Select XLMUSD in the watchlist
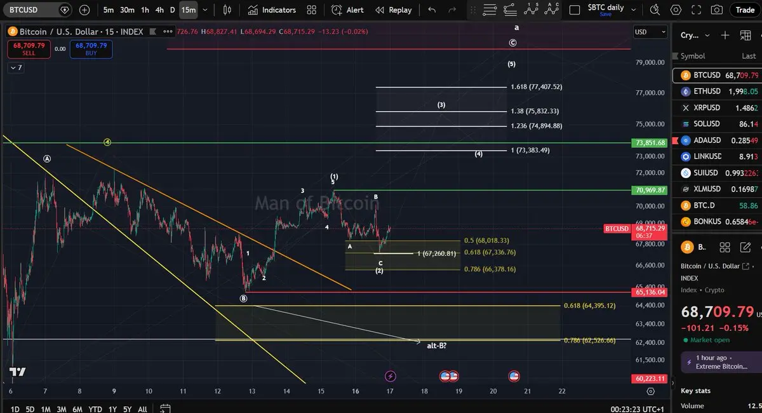Image resolution: width=762 pixels, height=413 pixels. coord(717,189)
